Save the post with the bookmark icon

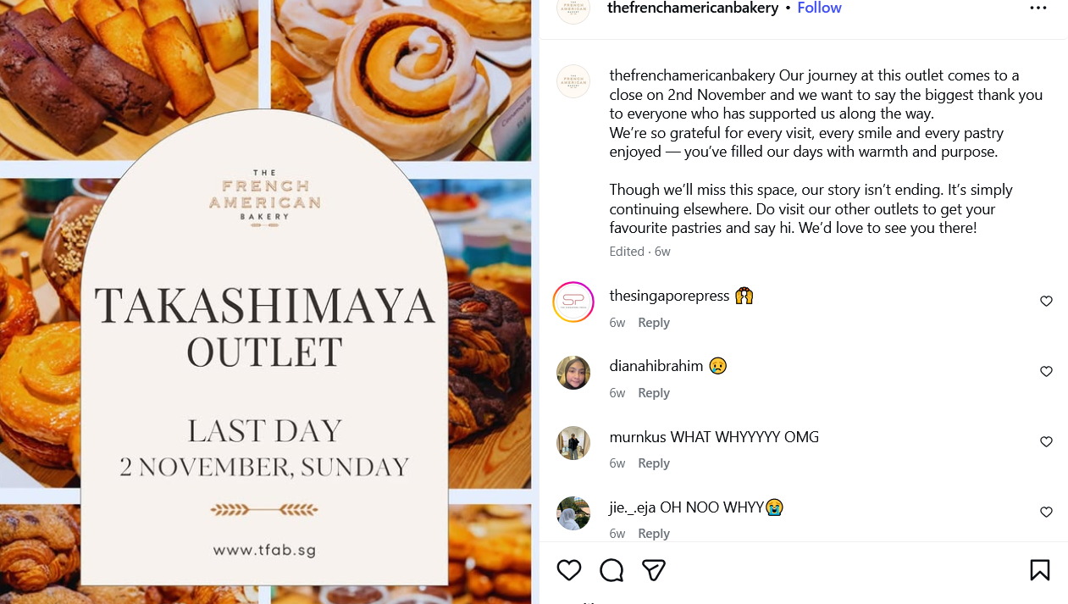click(1040, 570)
